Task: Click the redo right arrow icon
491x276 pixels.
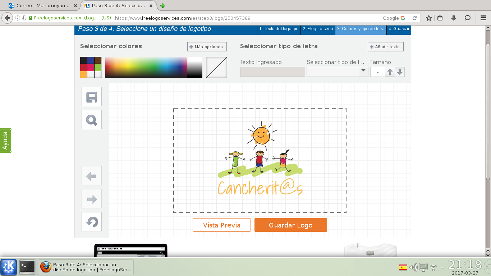Action: [x=92, y=199]
